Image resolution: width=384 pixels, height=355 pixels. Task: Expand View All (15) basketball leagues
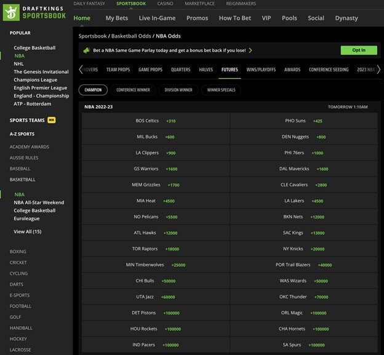pos(28,231)
